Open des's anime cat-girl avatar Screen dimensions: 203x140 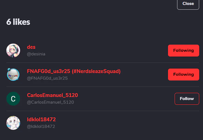coord(13,50)
